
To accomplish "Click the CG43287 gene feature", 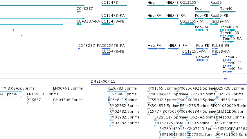I will pos(79,12).
